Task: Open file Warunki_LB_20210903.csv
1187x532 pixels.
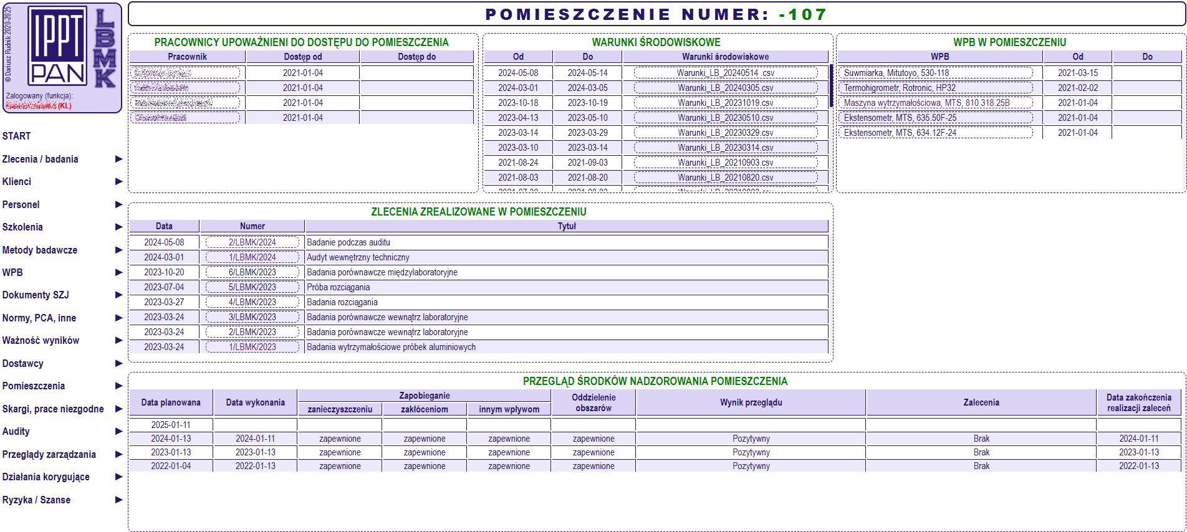Action: [726, 163]
